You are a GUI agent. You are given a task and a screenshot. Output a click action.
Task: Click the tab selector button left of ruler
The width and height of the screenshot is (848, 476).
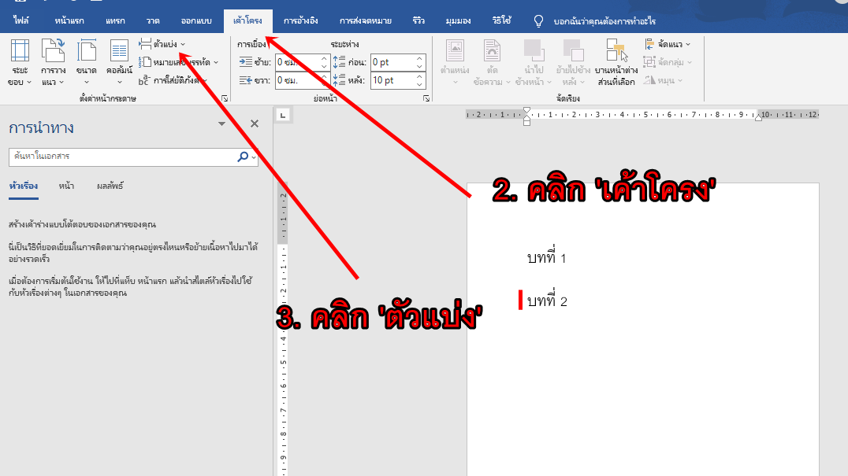point(283,115)
